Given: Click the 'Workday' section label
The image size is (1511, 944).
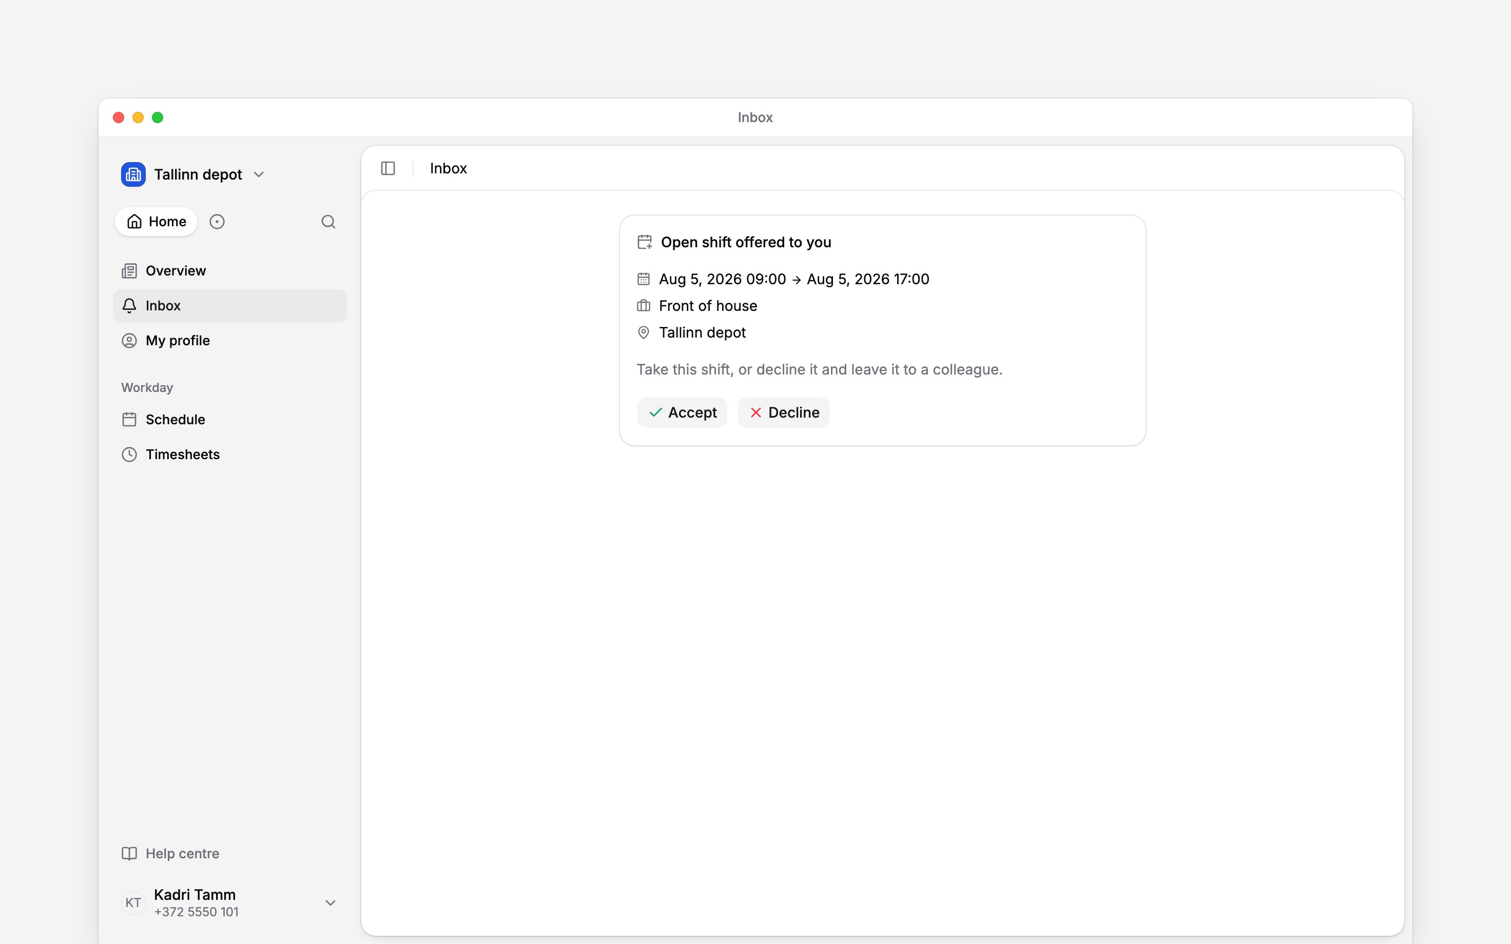Looking at the screenshot, I should pyautogui.click(x=147, y=388).
